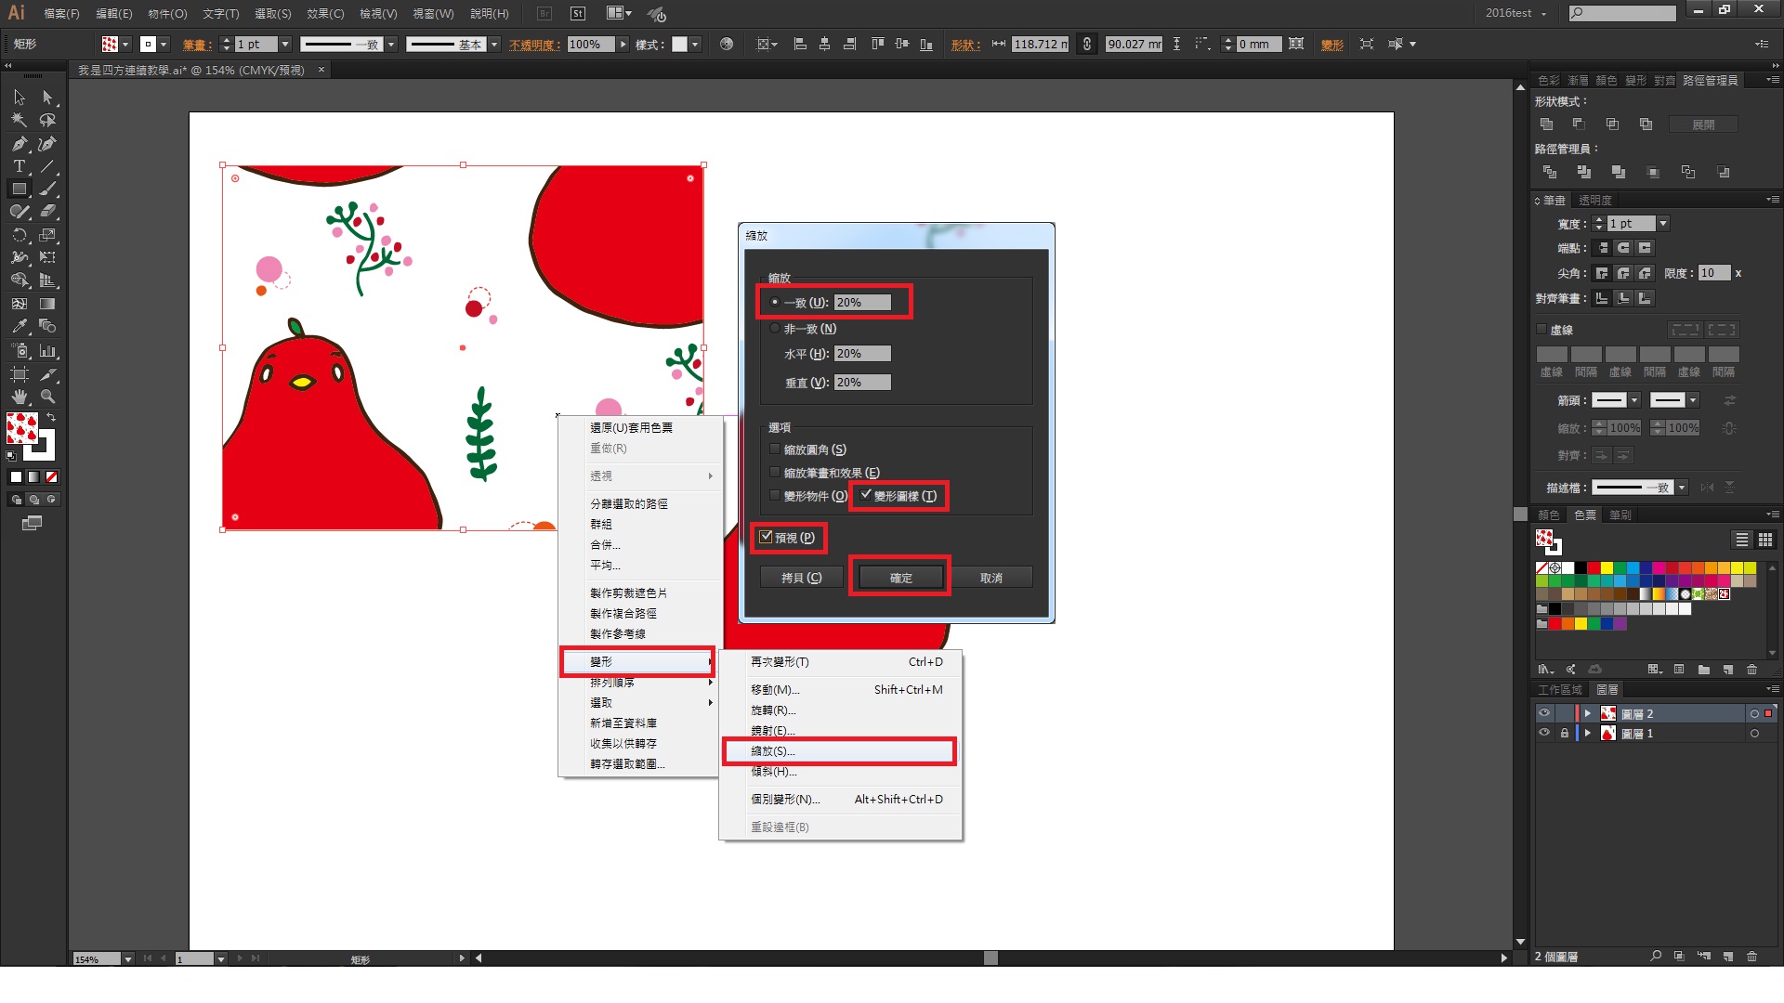Click the Direct Selection tool
This screenshot has width=1784, height=1003.
(47, 98)
